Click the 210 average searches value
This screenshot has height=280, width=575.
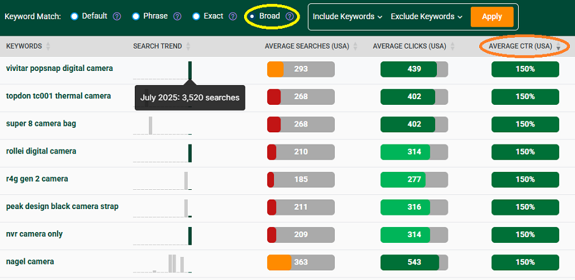(x=301, y=152)
